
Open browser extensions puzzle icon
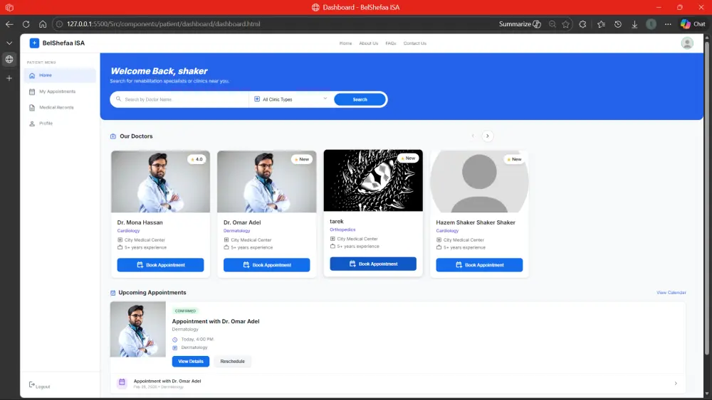click(x=582, y=24)
